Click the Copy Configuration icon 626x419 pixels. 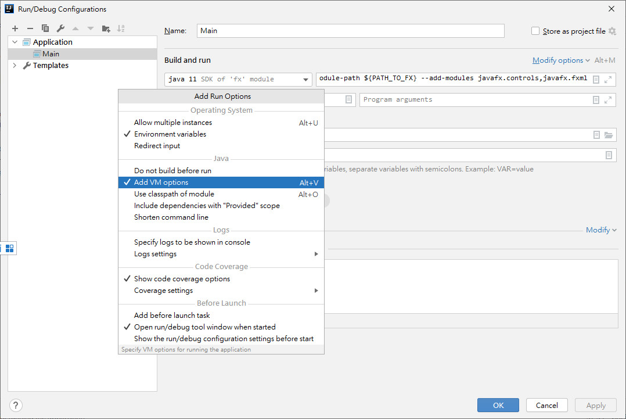coord(45,28)
